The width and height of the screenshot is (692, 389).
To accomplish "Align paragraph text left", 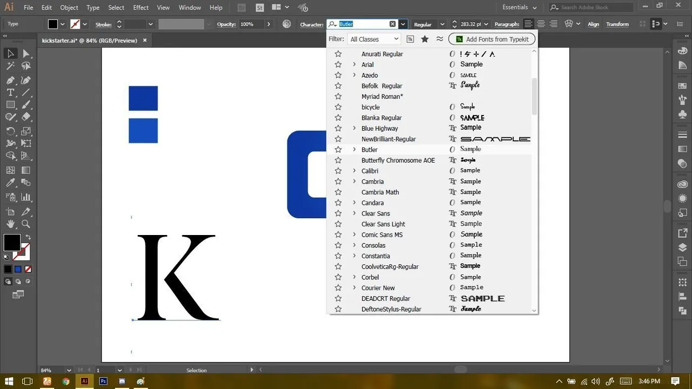I will [528, 24].
